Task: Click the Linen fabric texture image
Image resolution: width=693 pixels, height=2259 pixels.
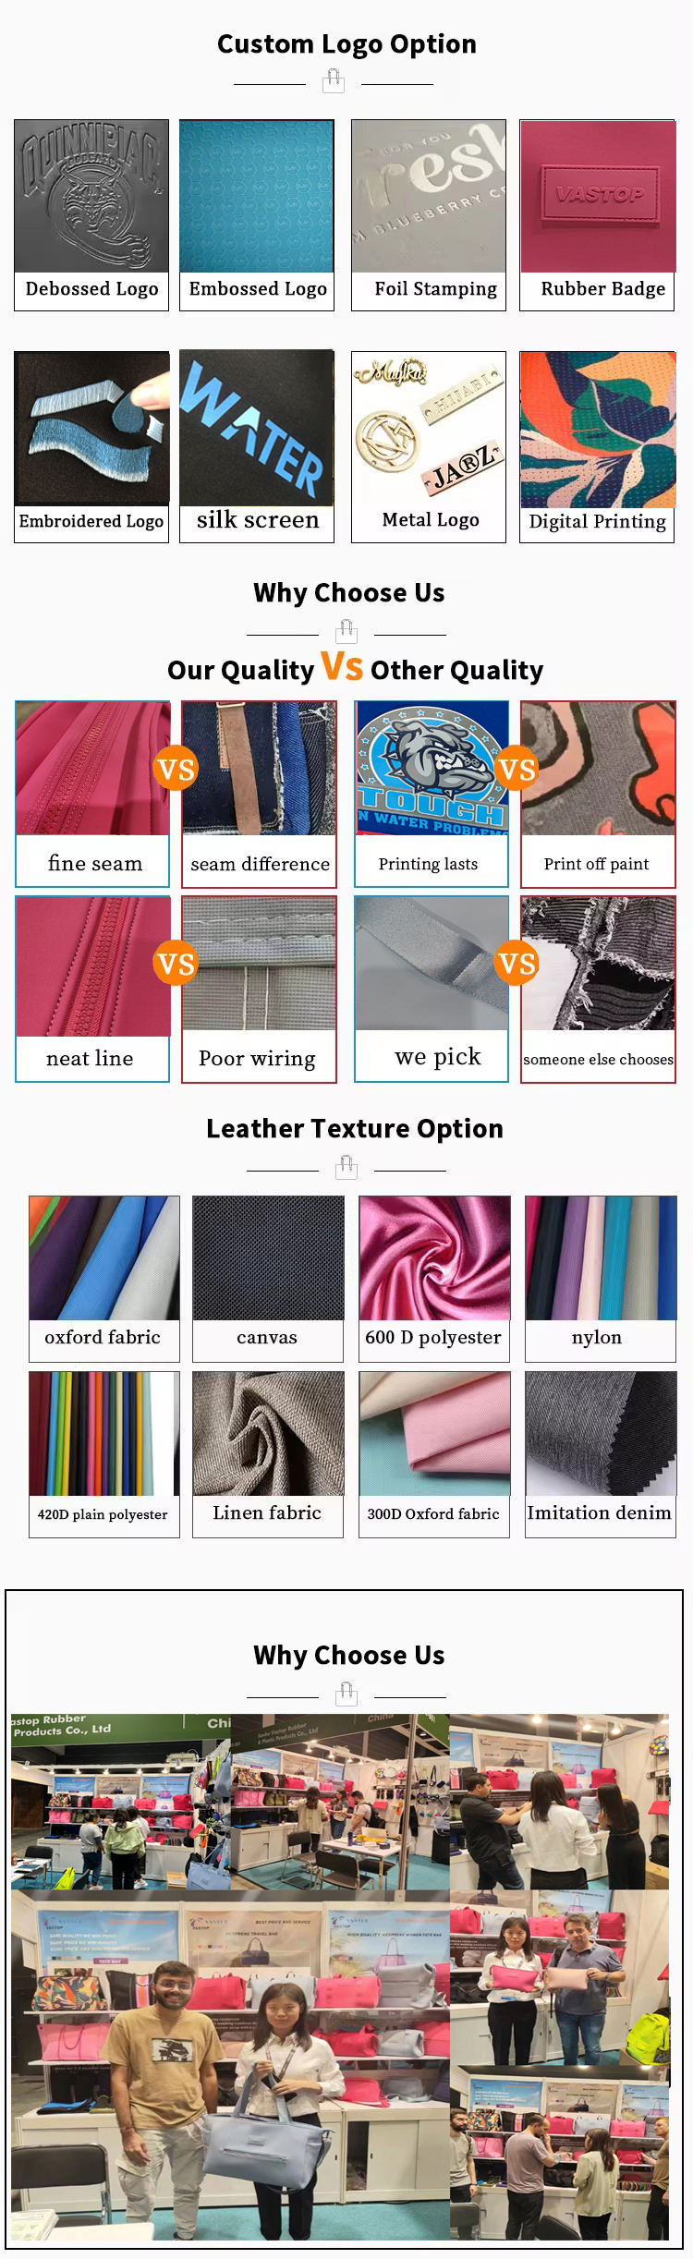Action: (268, 1433)
